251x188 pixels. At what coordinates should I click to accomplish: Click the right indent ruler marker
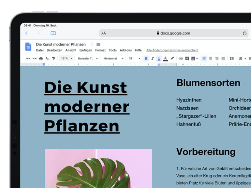pyautogui.click(x=159, y=65)
